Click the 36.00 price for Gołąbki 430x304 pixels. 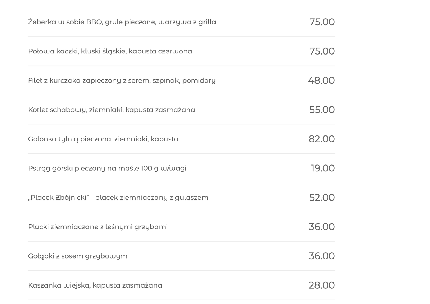coord(321,256)
